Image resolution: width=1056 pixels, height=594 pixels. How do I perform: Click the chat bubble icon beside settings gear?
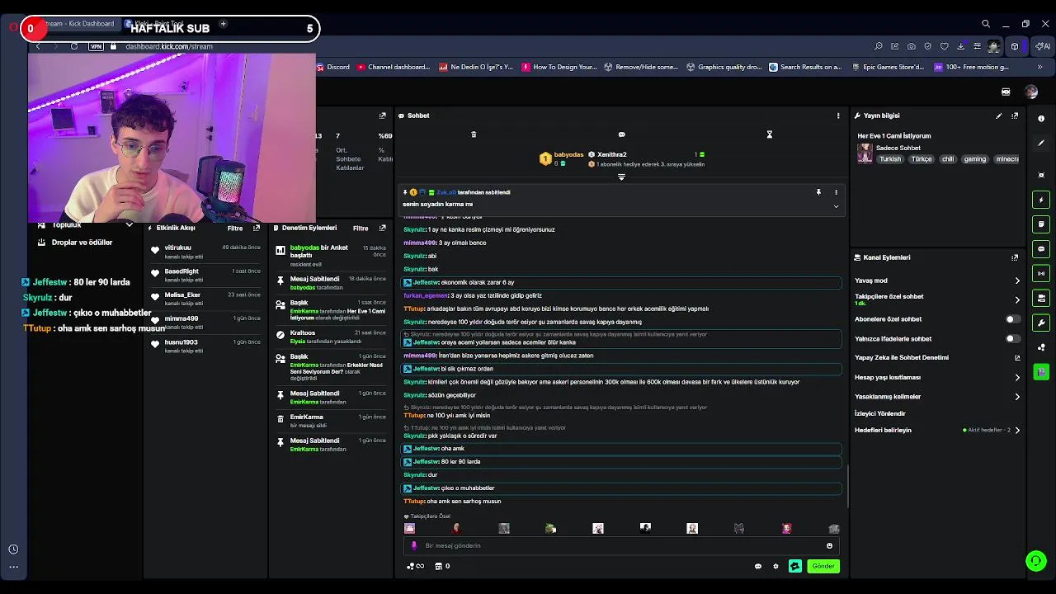[x=758, y=566]
